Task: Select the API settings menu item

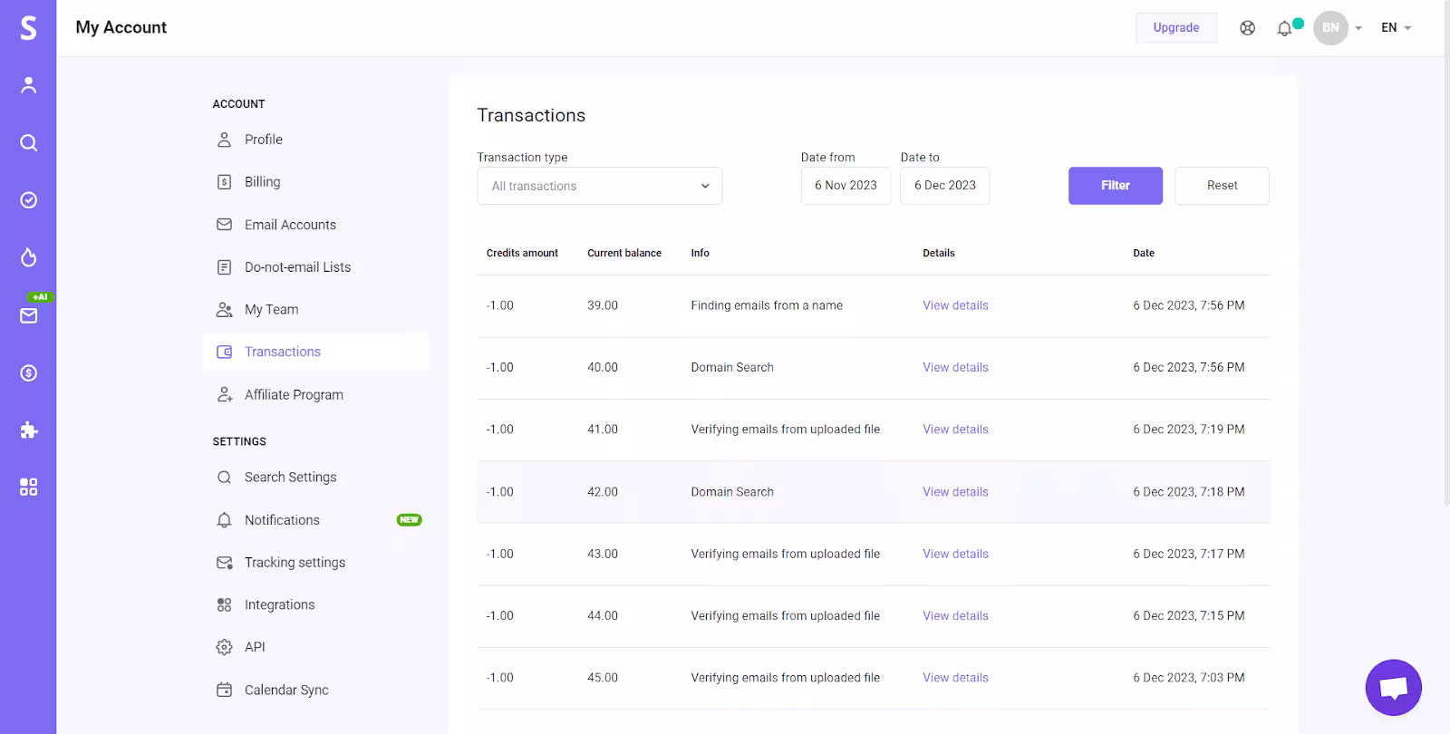Action: pyautogui.click(x=255, y=647)
